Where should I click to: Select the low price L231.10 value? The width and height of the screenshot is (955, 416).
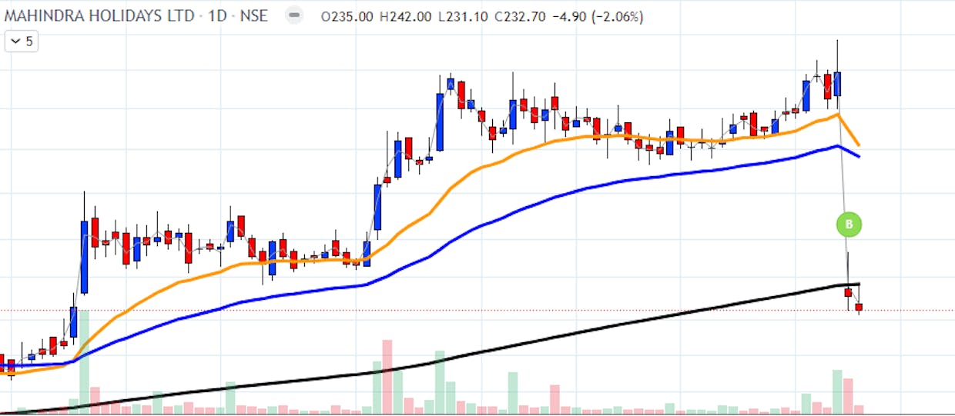(x=463, y=16)
